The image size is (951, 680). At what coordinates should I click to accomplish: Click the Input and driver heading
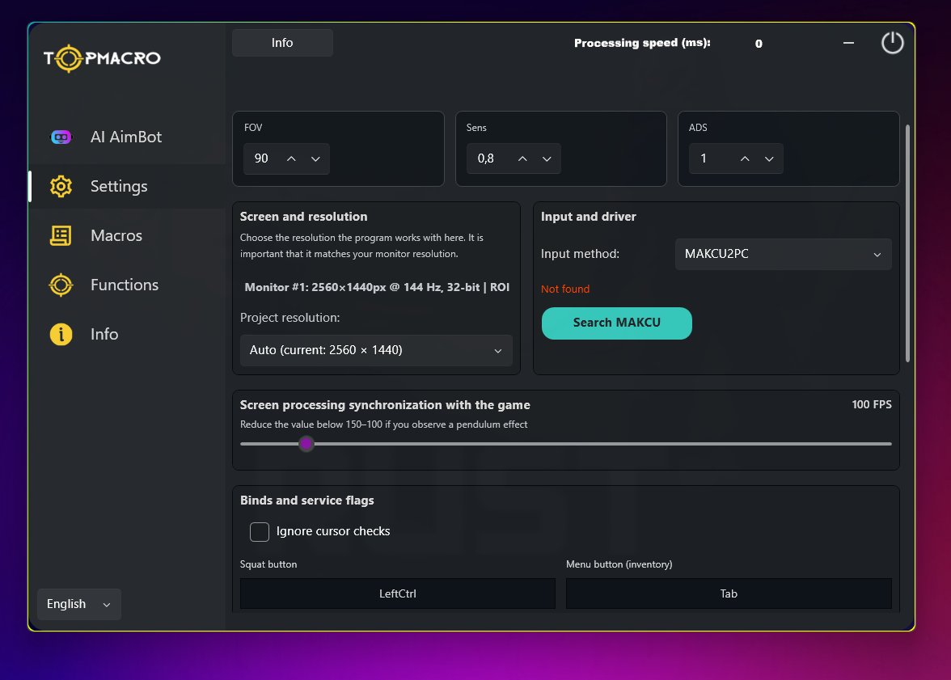589,217
